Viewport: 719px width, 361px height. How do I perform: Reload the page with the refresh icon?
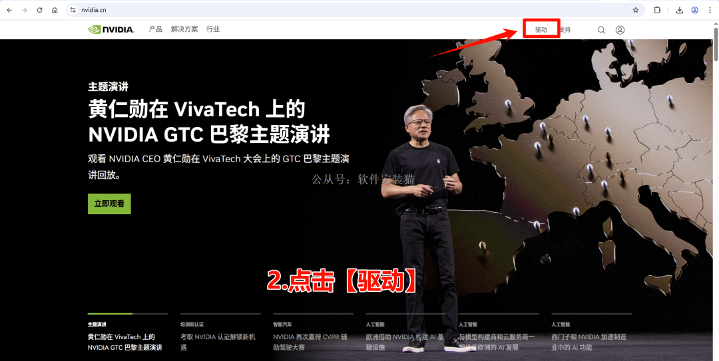click(x=39, y=10)
